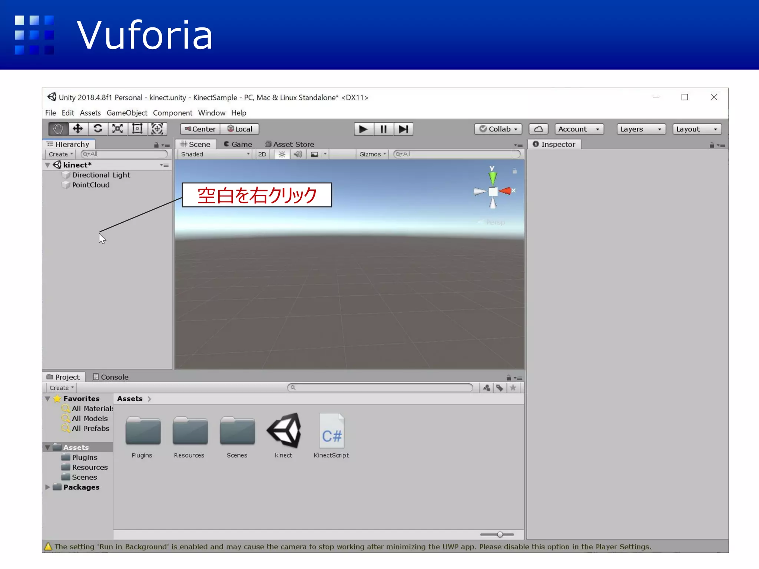Toggle scene effects image button
Screen dimensions: 759x569
314,154
